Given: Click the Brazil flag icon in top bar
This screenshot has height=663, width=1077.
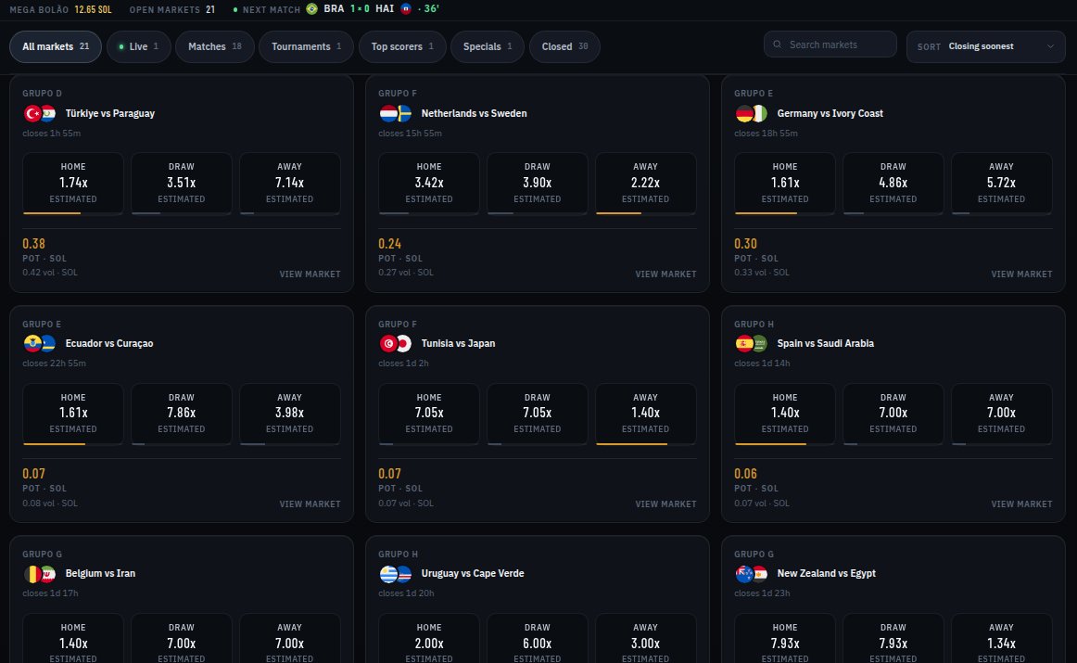Looking at the screenshot, I should point(311,9).
